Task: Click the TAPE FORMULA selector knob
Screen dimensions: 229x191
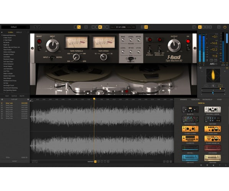Action: point(76,57)
